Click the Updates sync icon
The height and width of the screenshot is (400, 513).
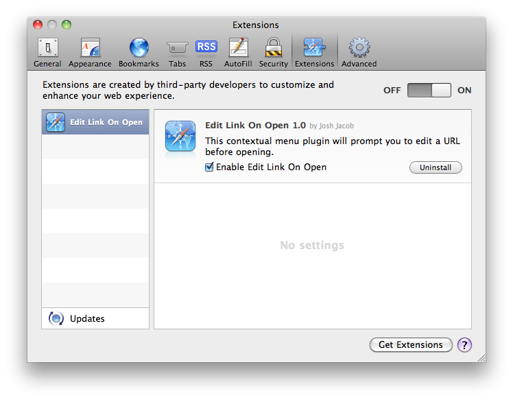tap(56, 318)
